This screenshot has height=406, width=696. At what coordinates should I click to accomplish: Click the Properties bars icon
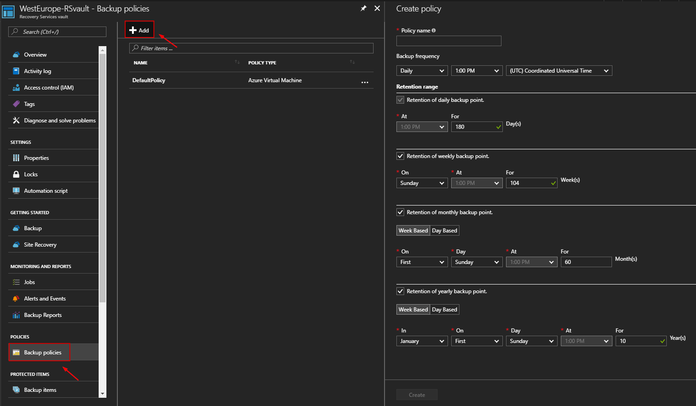[x=16, y=158]
